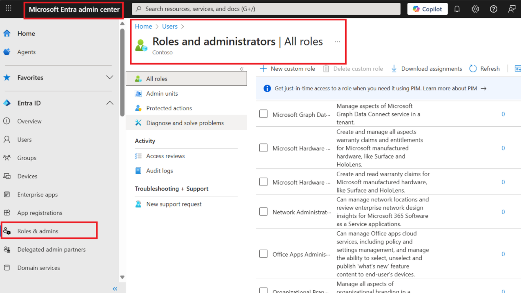Check the Hardware Warranty role with warranty entitlements
Screen dimensions: 521x293
point(263,148)
